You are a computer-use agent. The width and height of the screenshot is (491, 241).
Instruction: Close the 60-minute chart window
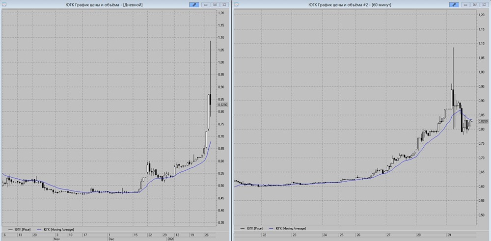tap(484, 4)
